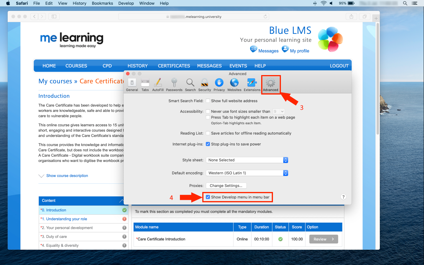Open the CPD navigation item
The width and height of the screenshot is (424, 265).
107,66
